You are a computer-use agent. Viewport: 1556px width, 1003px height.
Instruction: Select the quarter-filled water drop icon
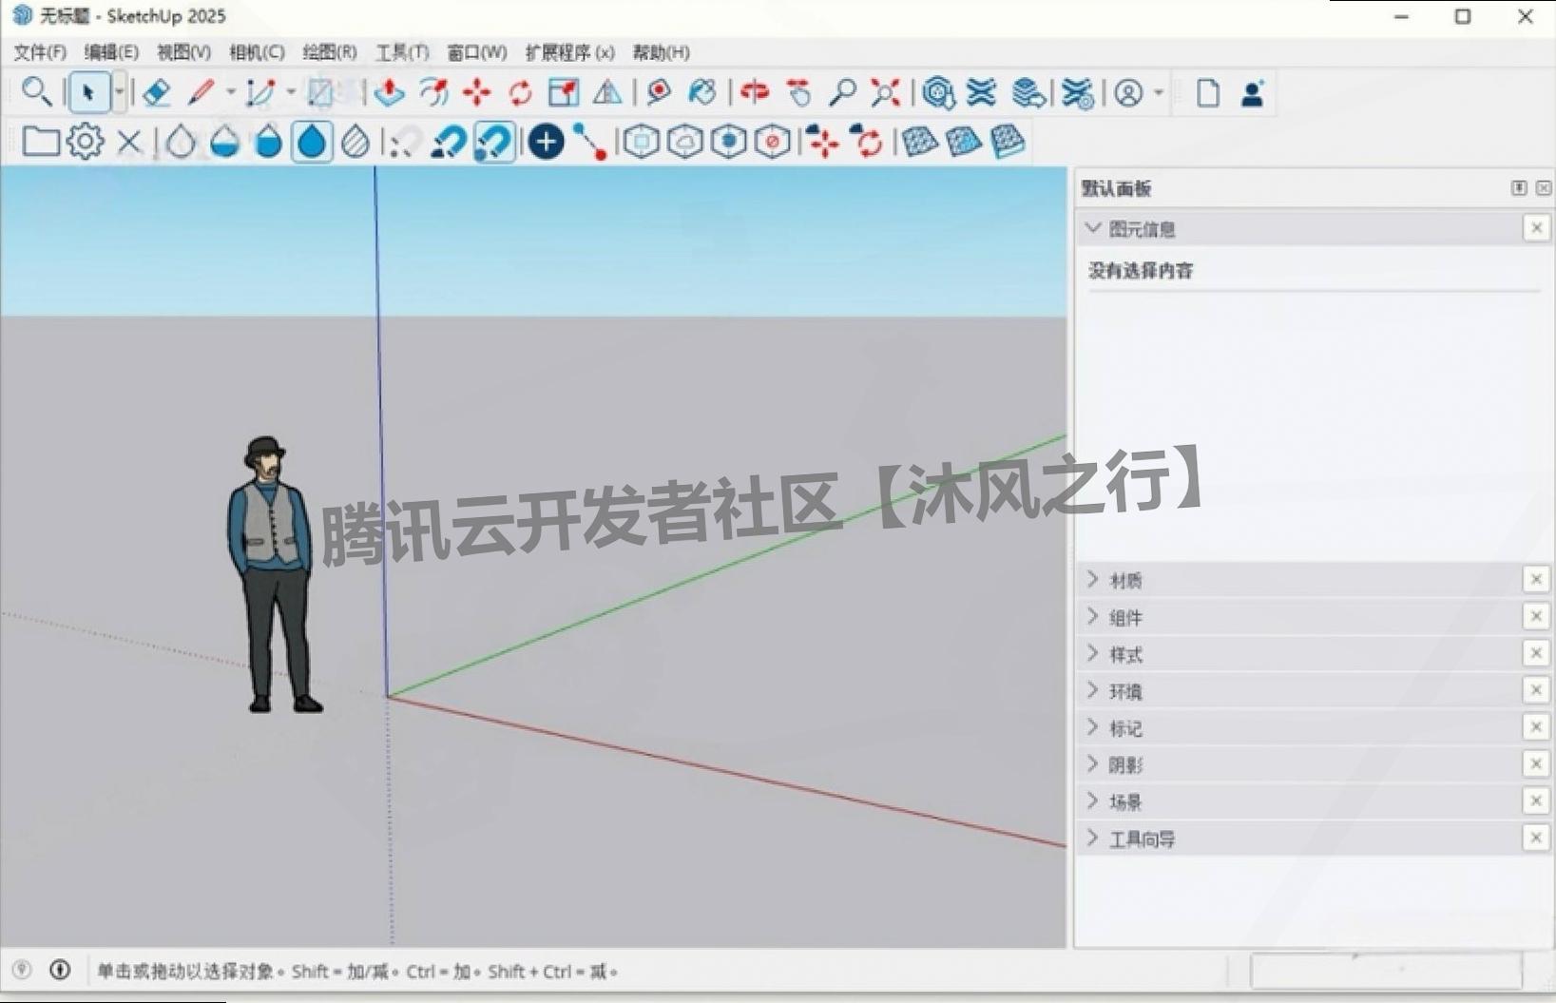(225, 143)
